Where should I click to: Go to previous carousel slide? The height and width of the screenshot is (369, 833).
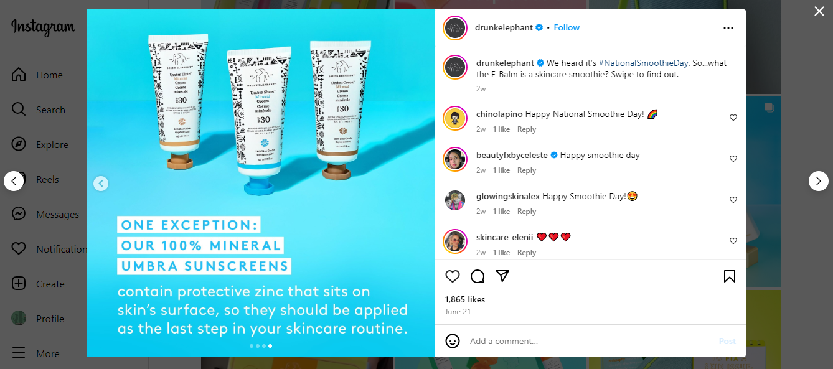[101, 183]
